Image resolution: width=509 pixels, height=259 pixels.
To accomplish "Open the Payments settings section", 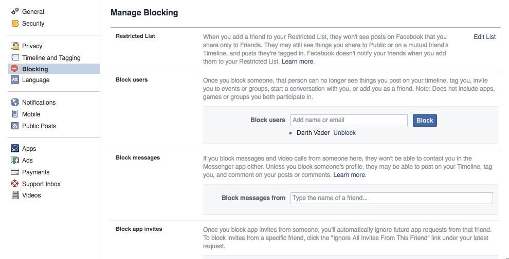I will 35,172.
